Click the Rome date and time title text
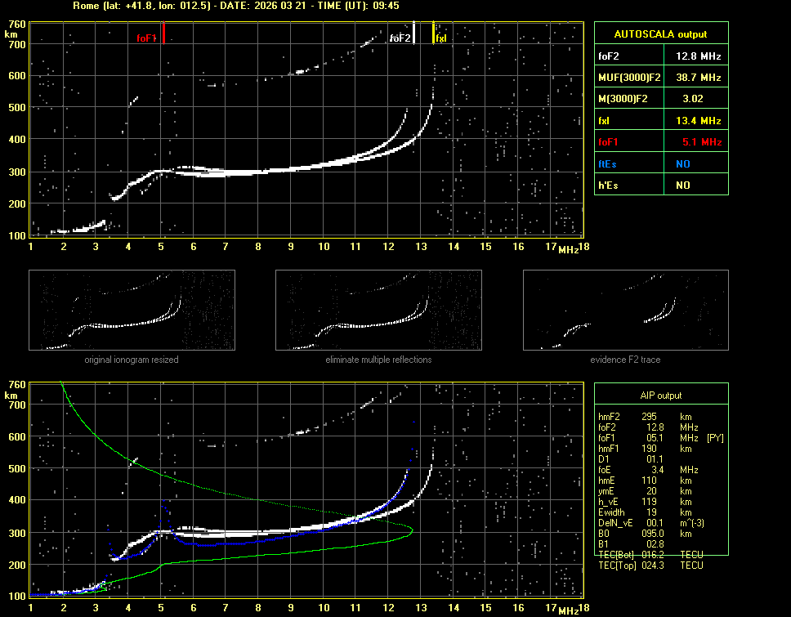This screenshot has width=791, height=617. [235, 5]
